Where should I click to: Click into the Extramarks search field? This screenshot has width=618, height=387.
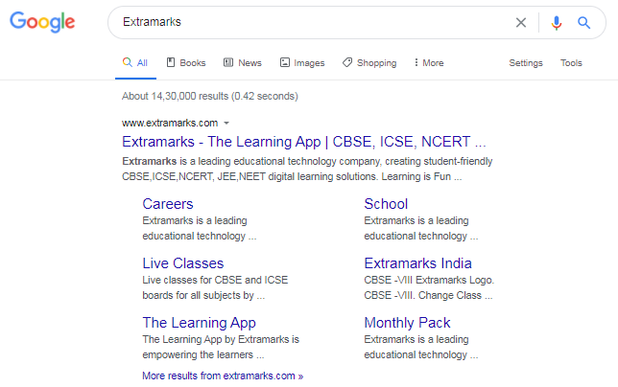coord(307,22)
